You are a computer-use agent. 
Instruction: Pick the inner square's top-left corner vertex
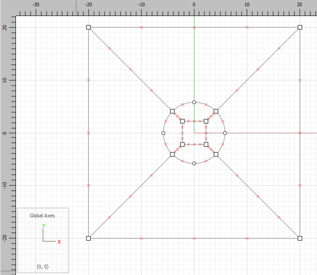[182, 121]
